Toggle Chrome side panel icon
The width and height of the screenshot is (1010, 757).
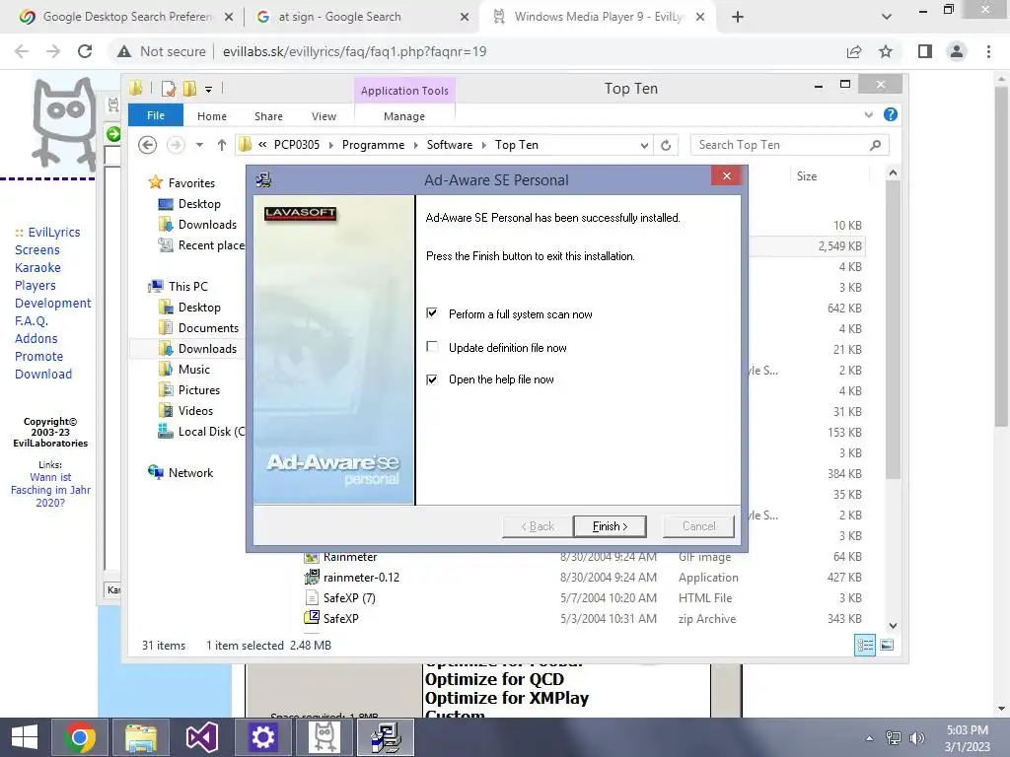[x=925, y=51]
